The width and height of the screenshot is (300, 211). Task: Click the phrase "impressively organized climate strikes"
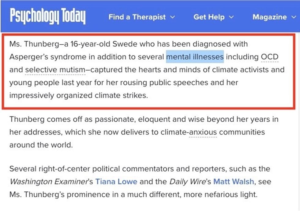[78, 95]
